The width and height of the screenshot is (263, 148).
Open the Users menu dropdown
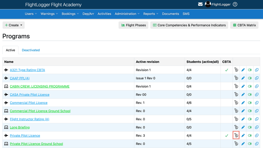(31, 14)
